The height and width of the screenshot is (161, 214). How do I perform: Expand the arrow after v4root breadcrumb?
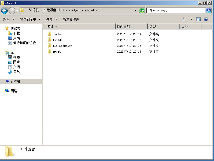tap(97, 10)
